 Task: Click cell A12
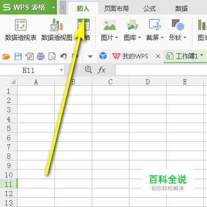[x=36, y=193]
